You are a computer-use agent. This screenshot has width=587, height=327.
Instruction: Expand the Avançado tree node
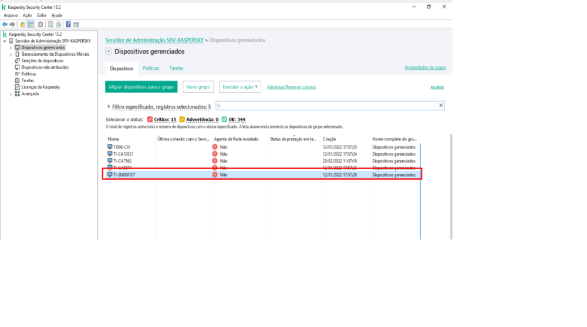11,94
